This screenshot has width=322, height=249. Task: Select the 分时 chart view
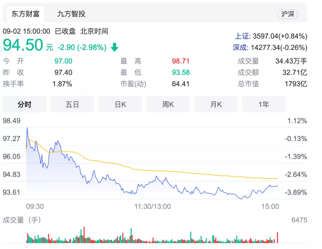25,104
